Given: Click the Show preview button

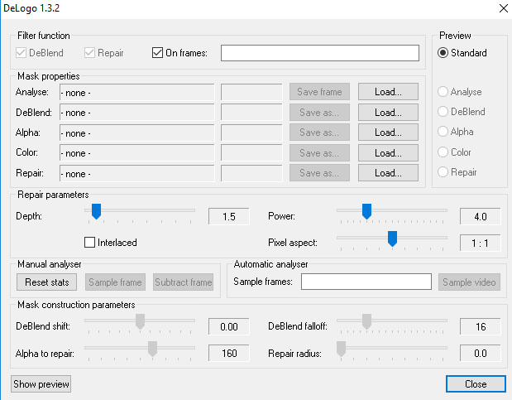Looking at the screenshot, I should pyautogui.click(x=41, y=383).
